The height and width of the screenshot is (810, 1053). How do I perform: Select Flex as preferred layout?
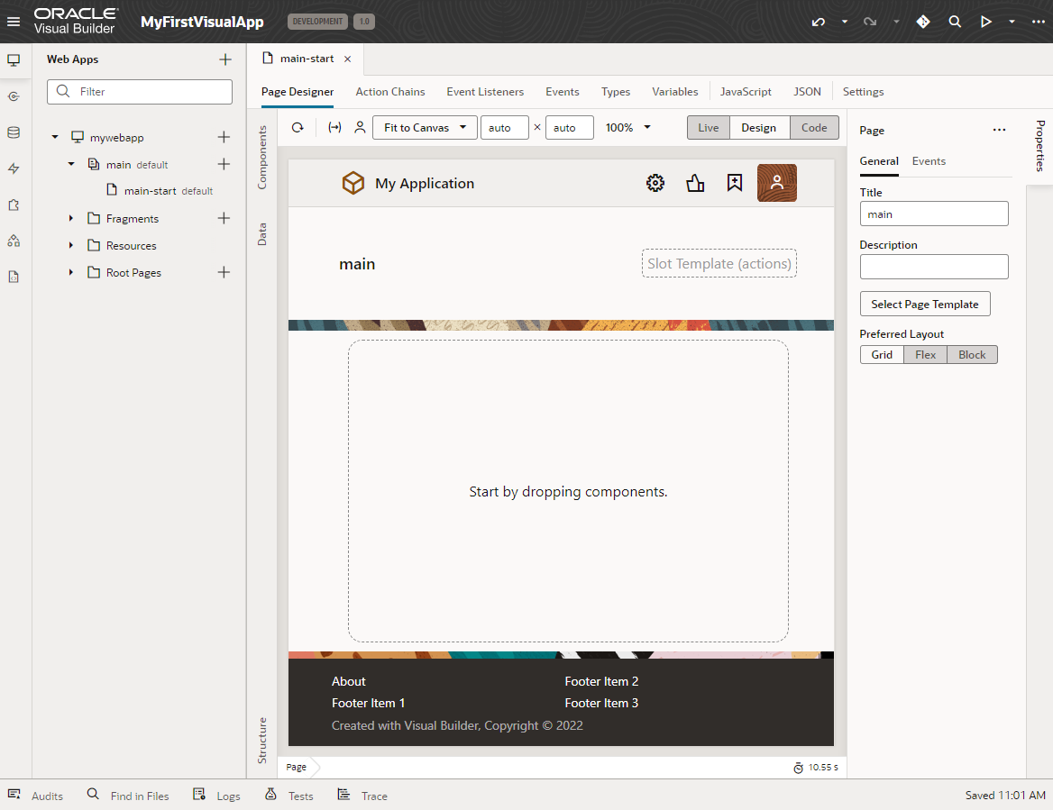pyautogui.click(x=925, y=354)
